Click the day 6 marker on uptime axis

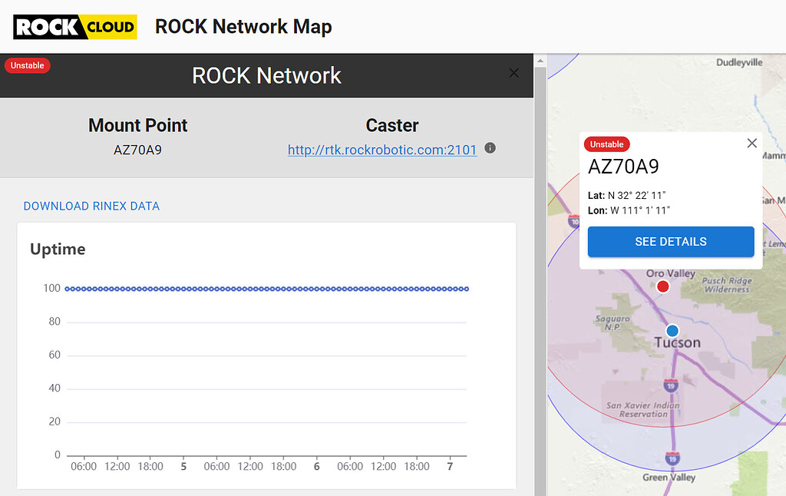317,466
